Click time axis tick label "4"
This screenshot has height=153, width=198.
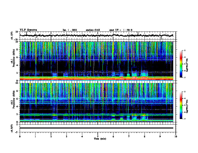coord(82,136)
